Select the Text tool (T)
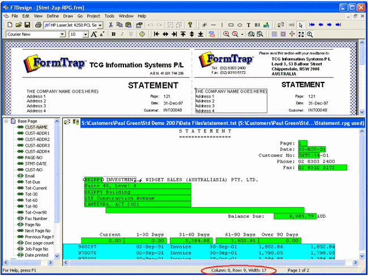Image resolution: width=368 pixels, height=276 pixels. pyautogui.click(x=249, y=25)
